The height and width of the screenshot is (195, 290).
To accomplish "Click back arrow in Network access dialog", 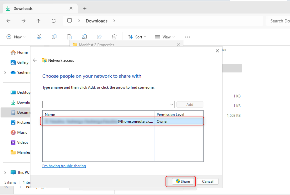I will coord(35,60).
